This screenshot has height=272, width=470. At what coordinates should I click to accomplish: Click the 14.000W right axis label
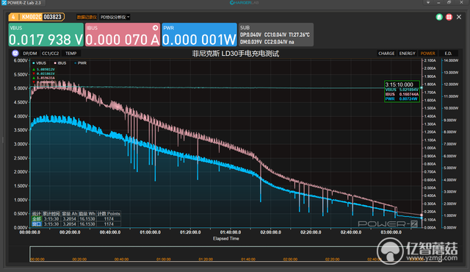pyautogui.click(x=451, y=60)
